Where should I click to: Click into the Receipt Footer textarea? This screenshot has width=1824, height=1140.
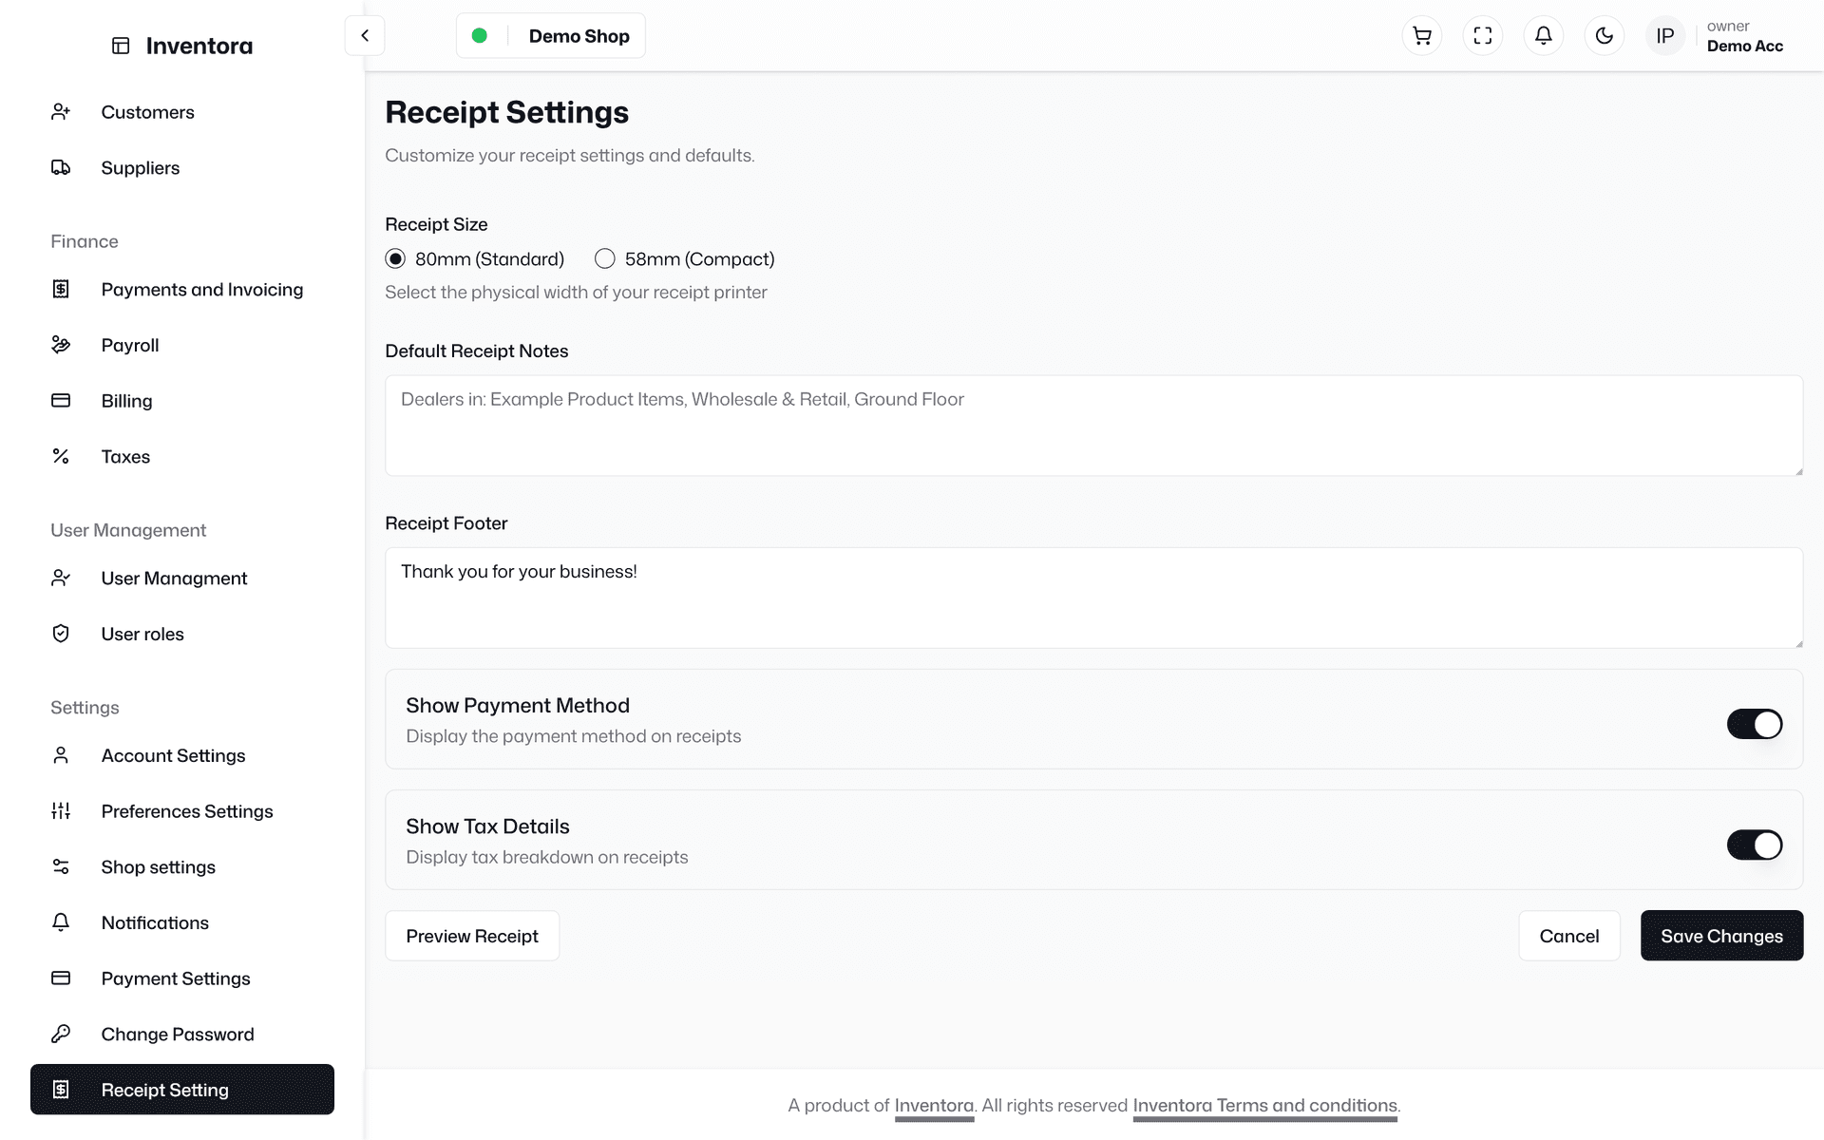click(1093, 598)
